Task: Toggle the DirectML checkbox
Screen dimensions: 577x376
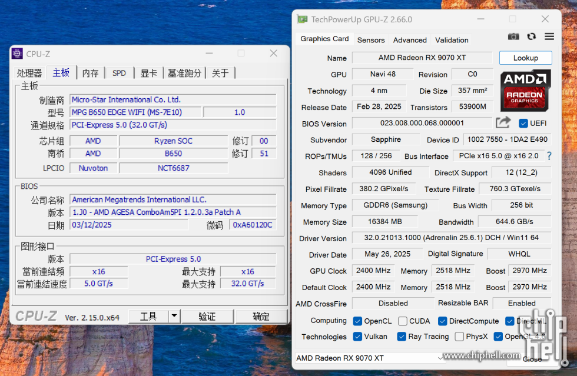Action: [510, 321]
